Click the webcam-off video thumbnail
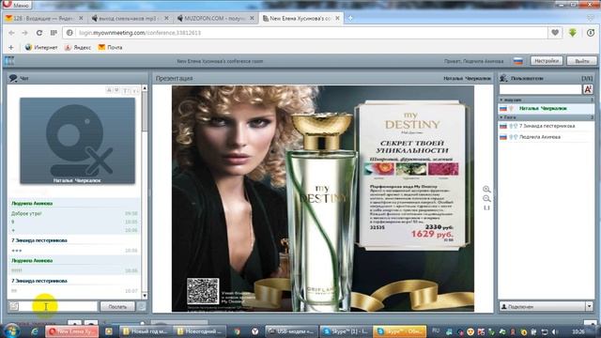 [77, 141]
